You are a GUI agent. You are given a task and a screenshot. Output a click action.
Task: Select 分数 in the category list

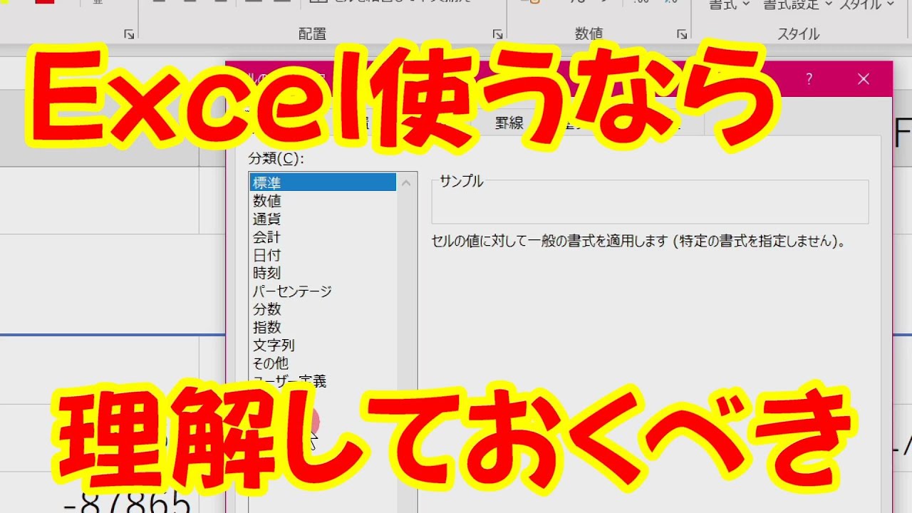tap(323, 309)
